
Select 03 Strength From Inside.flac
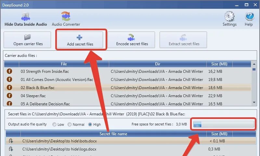click(127, 71)
